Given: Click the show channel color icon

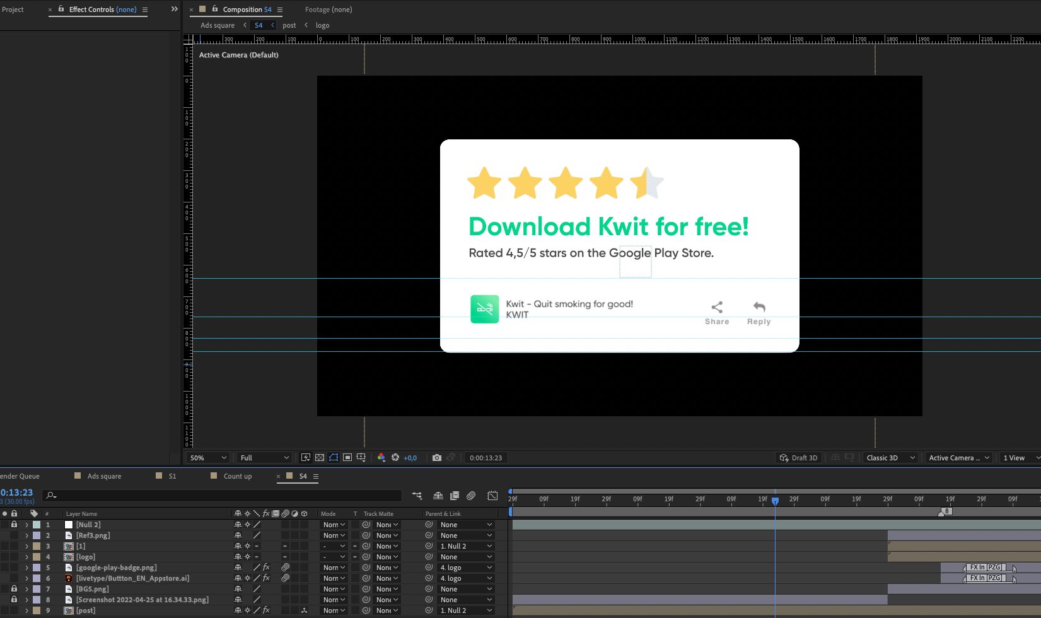Looking at the screenshot, I should [381, 458].
